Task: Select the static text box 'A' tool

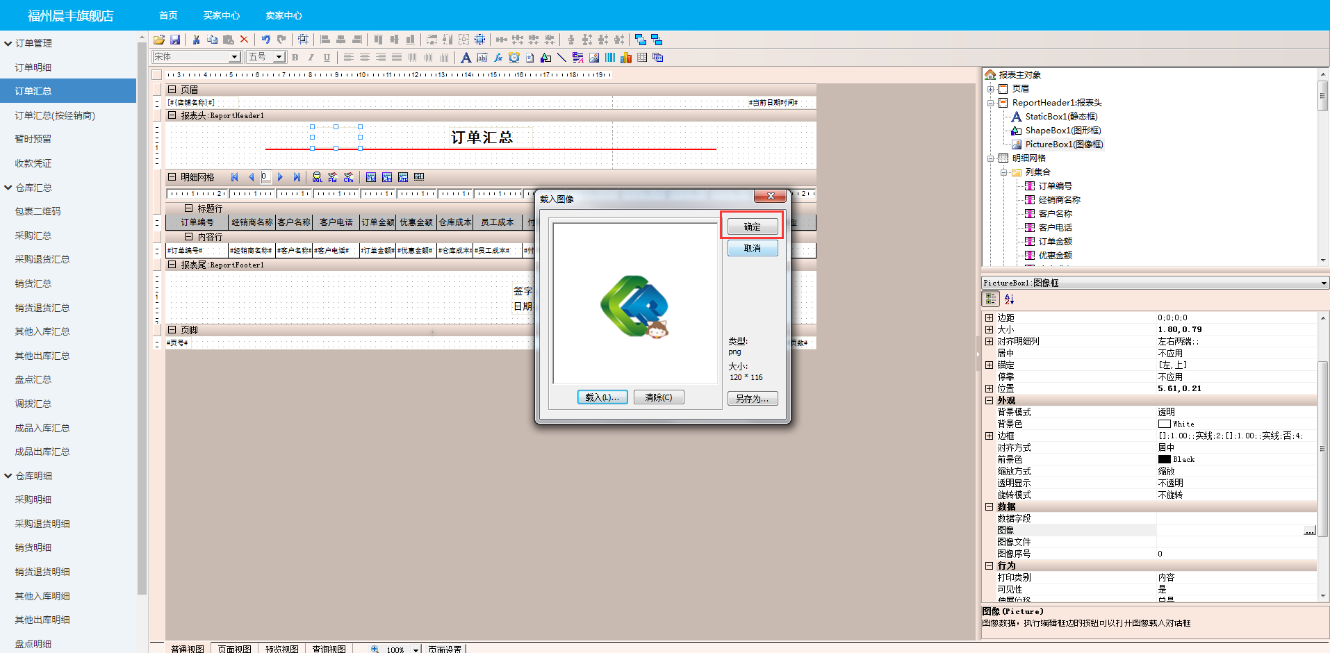Action: pyautogui.click(x=466, y=58)
